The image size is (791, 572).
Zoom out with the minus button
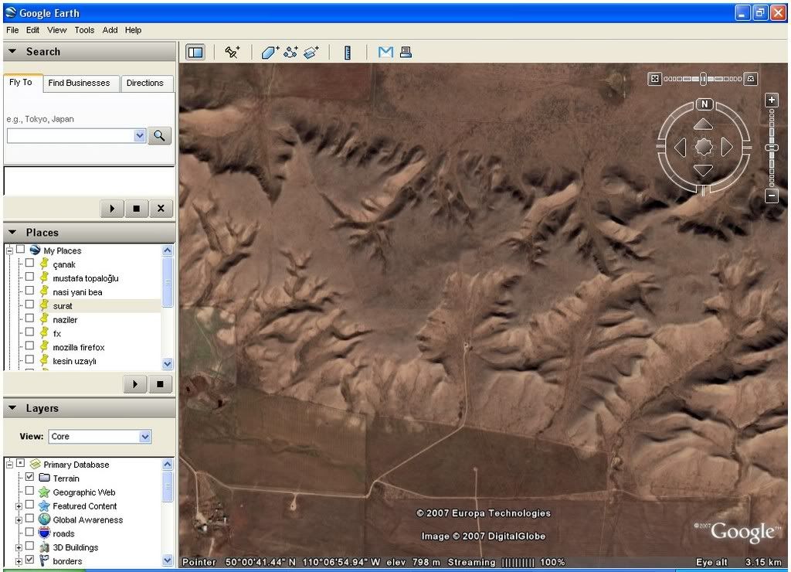pos(772,196)
